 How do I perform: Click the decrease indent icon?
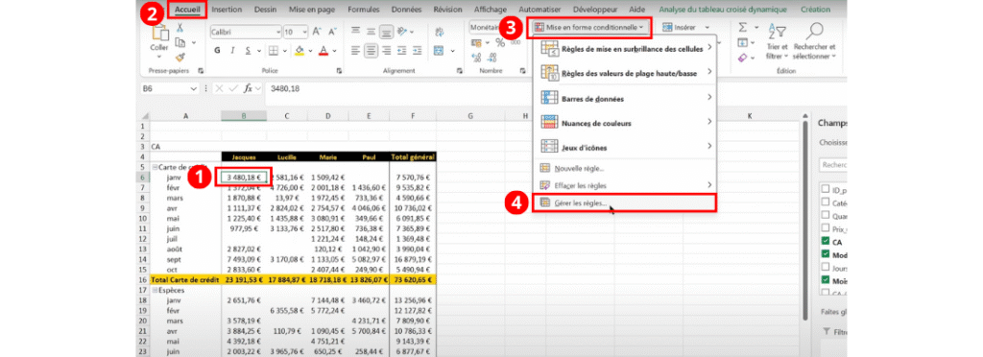(402, 51)
